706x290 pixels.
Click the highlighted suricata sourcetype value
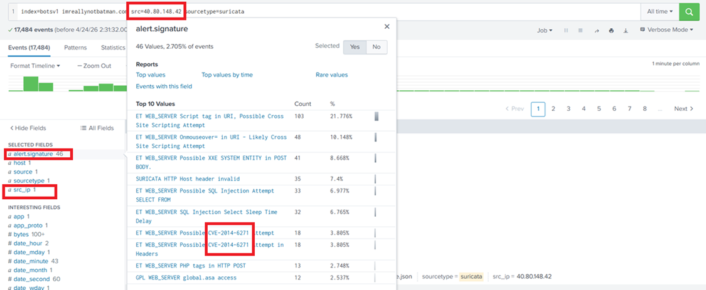(x=471, y=276)
